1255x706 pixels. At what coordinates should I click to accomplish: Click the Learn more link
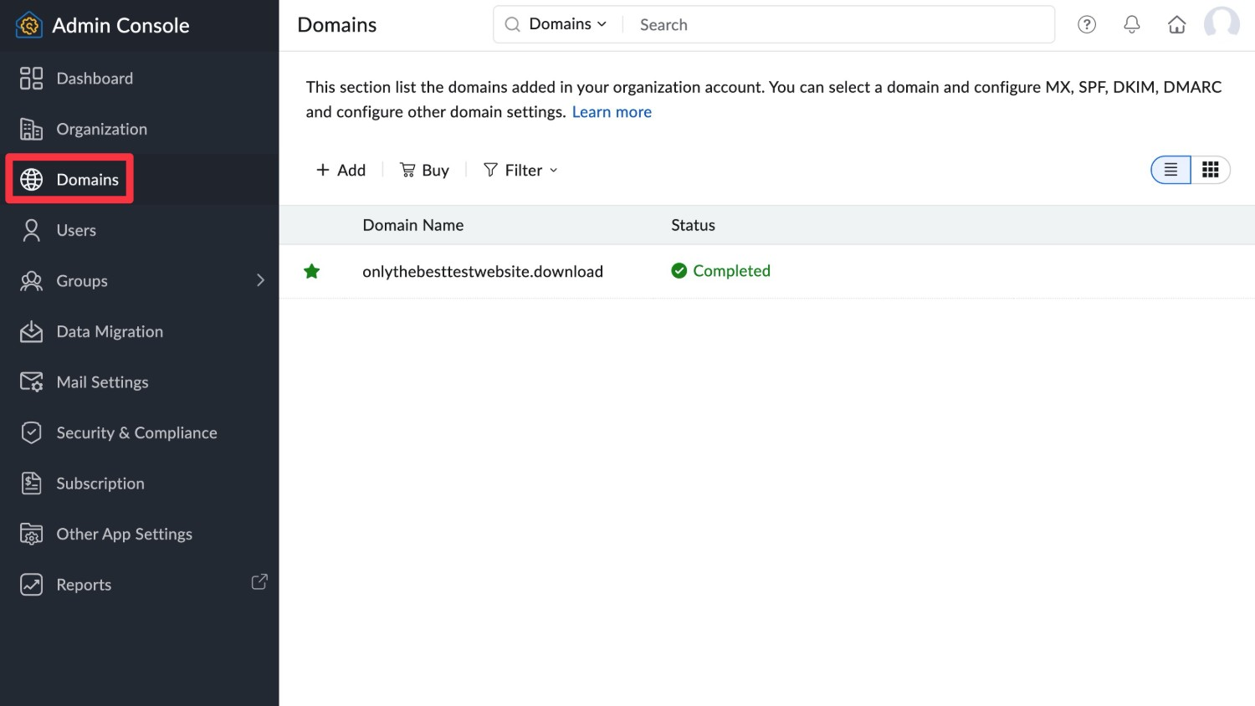coord(612,111)
